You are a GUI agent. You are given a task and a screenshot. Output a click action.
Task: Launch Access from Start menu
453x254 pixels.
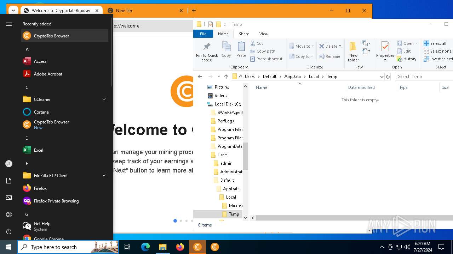click(x=65, y=61)
